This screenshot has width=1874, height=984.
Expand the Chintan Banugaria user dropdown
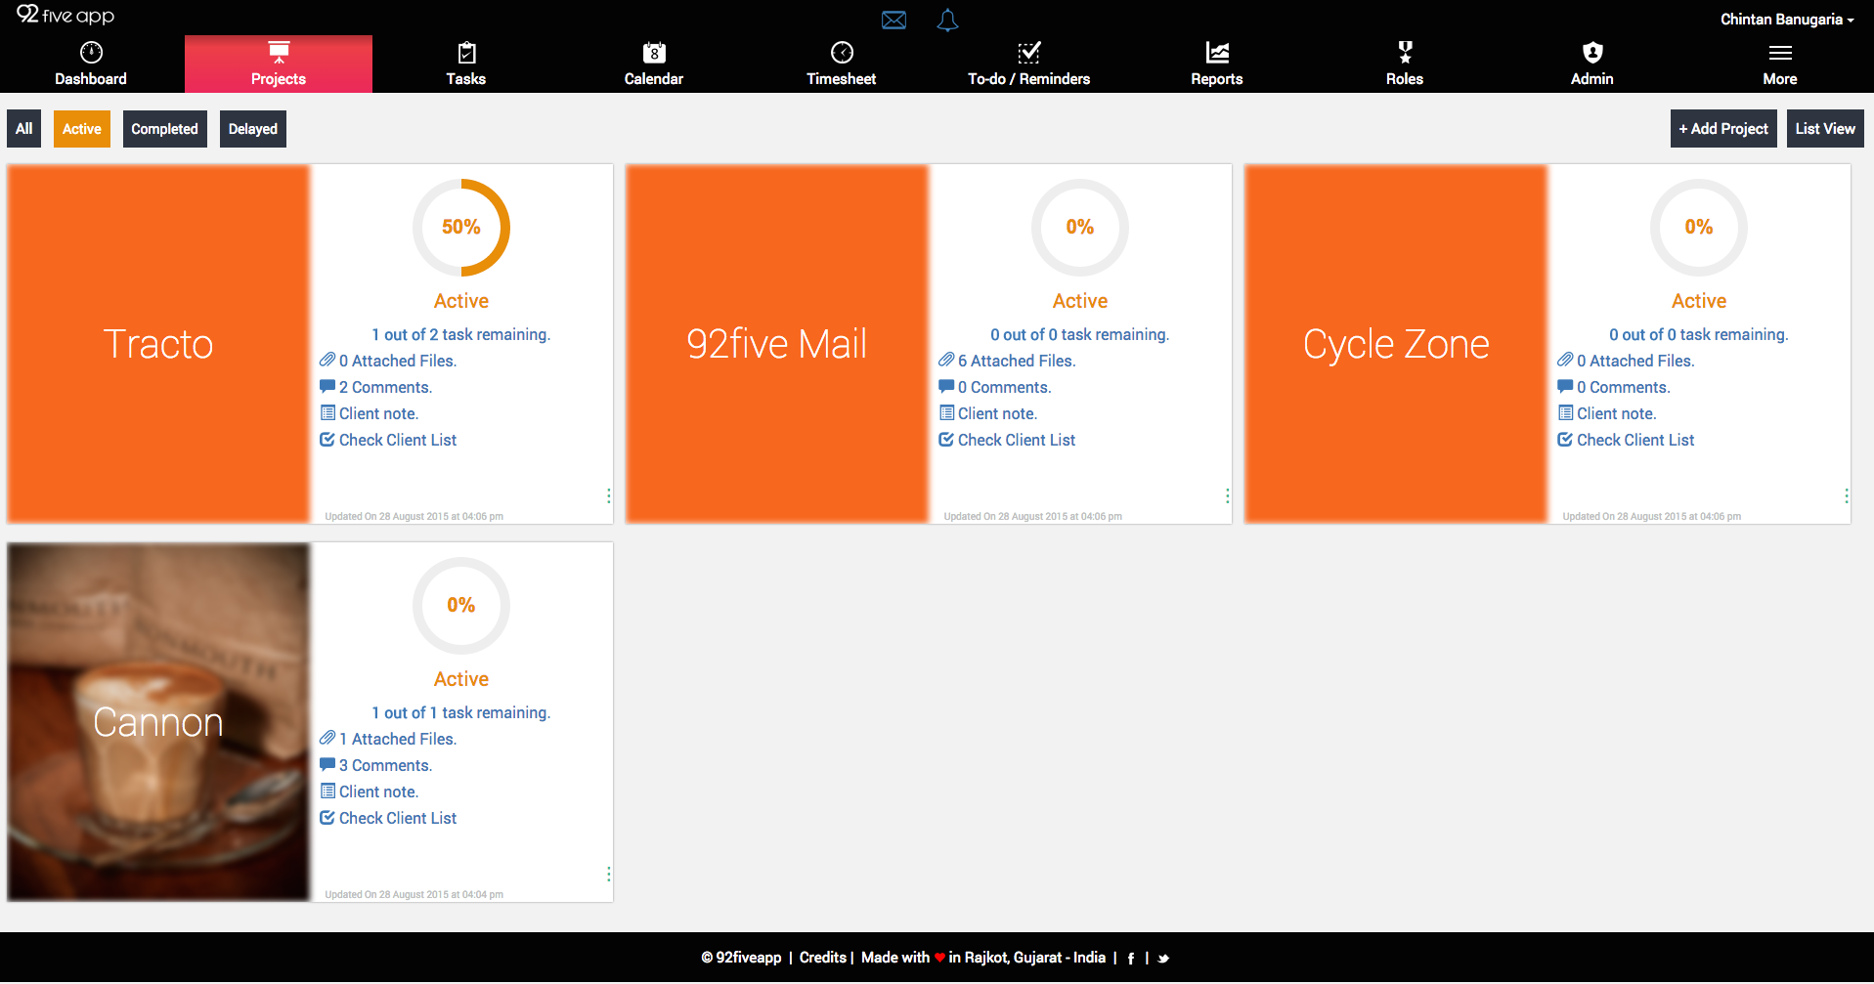coord(1787,20)
